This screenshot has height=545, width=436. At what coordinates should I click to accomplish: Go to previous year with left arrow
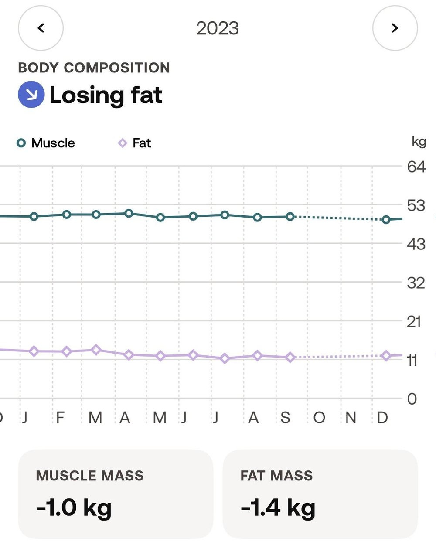(41, 28)
